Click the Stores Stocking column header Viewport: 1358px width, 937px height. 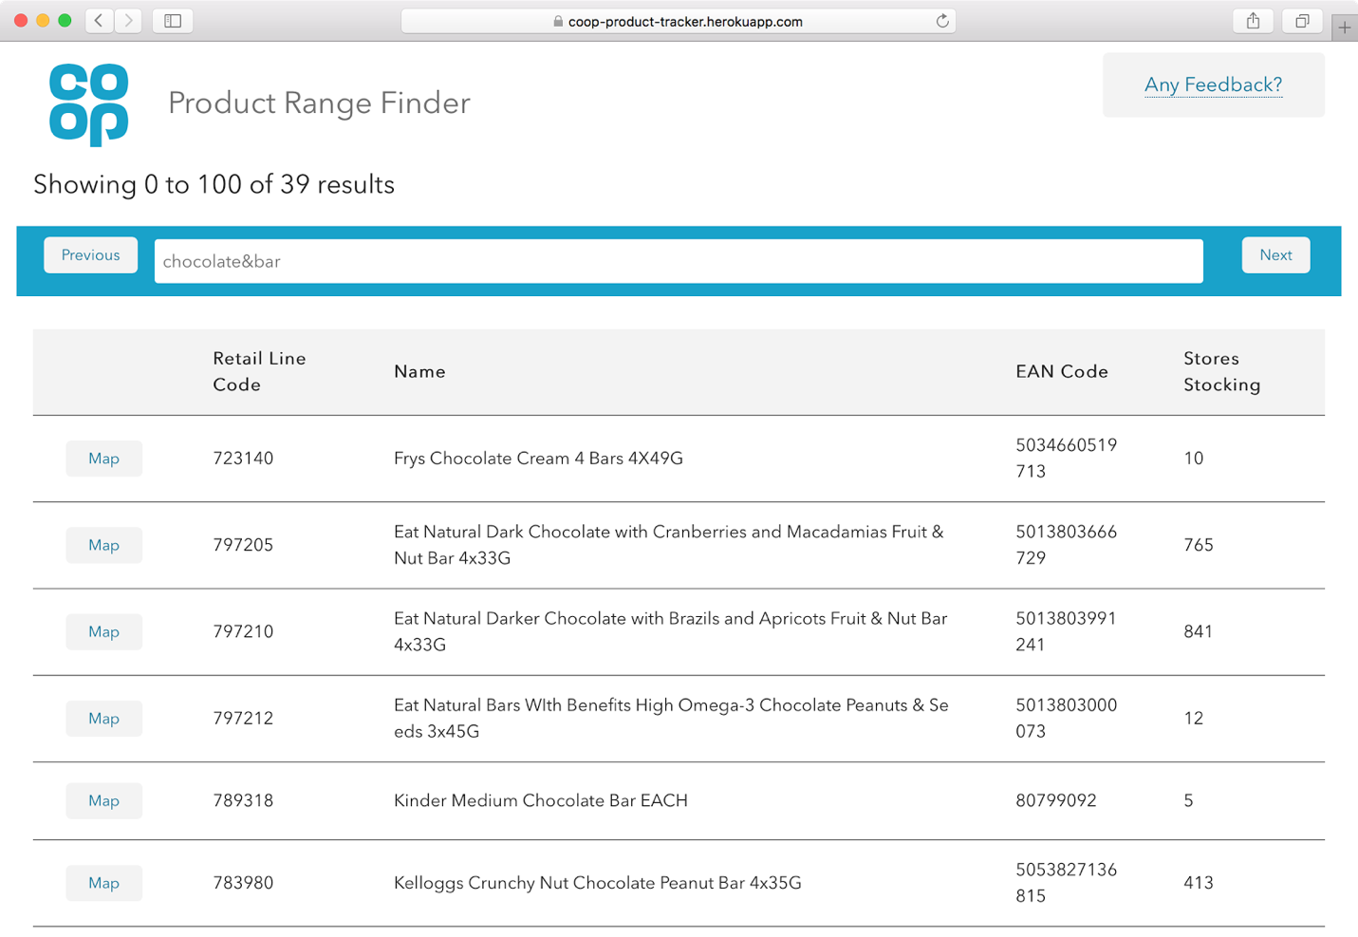click(1221, 371)
